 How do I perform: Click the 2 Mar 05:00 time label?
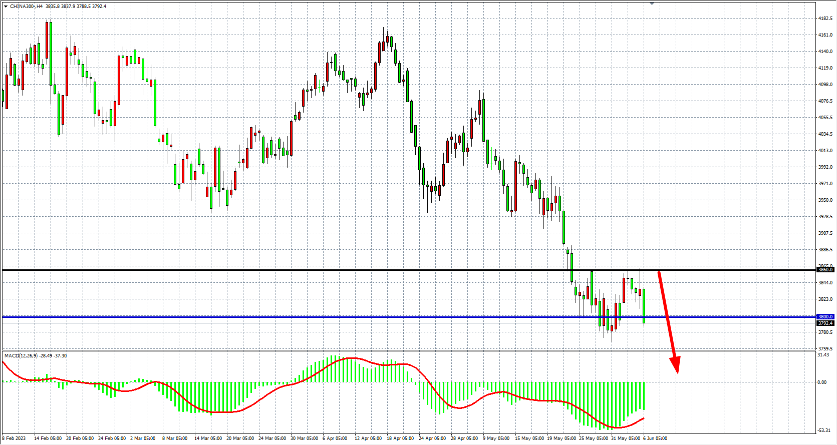tap(143, 438)
